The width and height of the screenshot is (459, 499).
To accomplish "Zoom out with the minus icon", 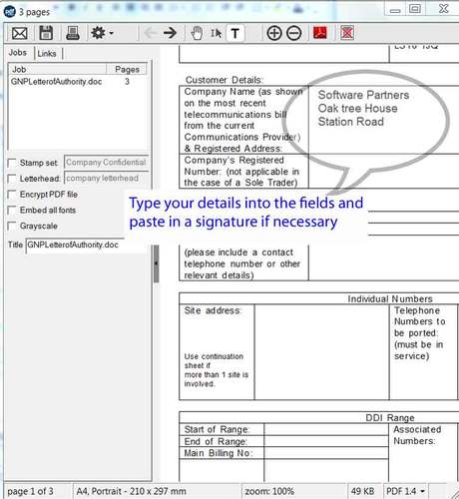I will click(x=294, y=33).
